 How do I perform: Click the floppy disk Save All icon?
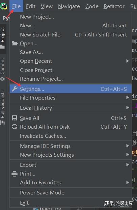(15, 118)
